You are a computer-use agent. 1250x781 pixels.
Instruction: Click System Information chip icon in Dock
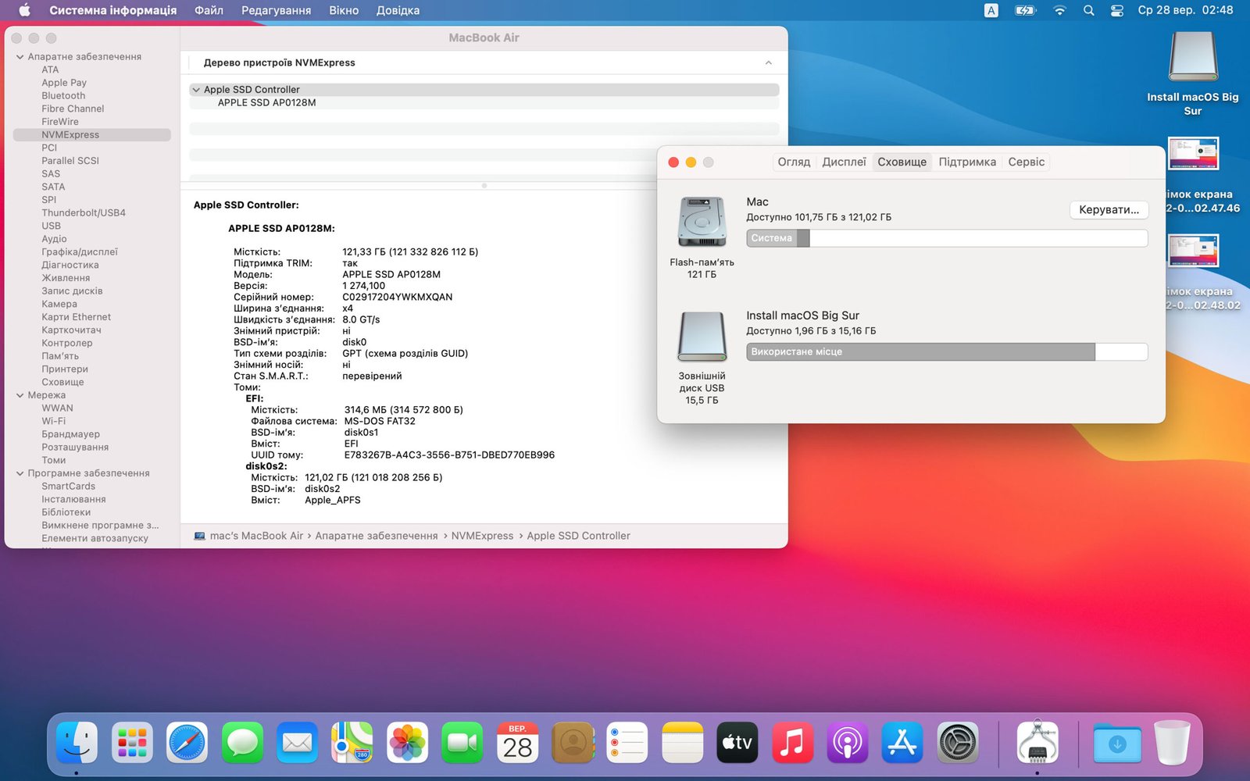[x=1037, y=742]
